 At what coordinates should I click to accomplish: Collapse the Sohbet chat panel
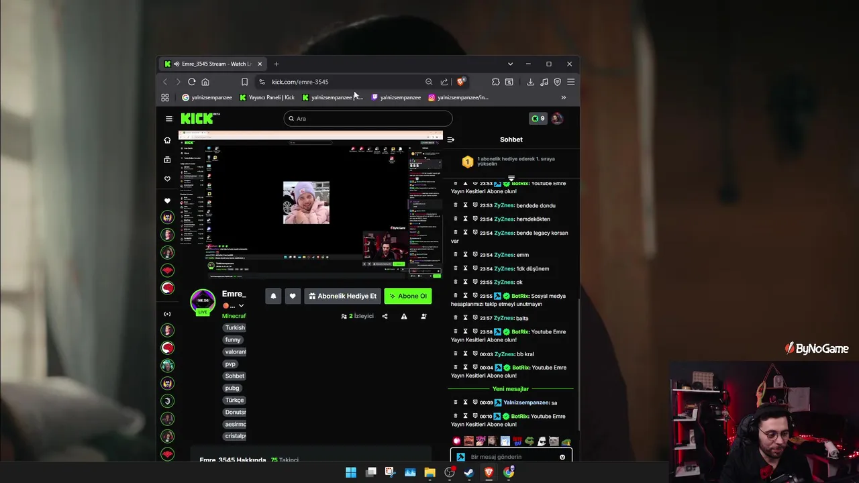pos(450,140)
